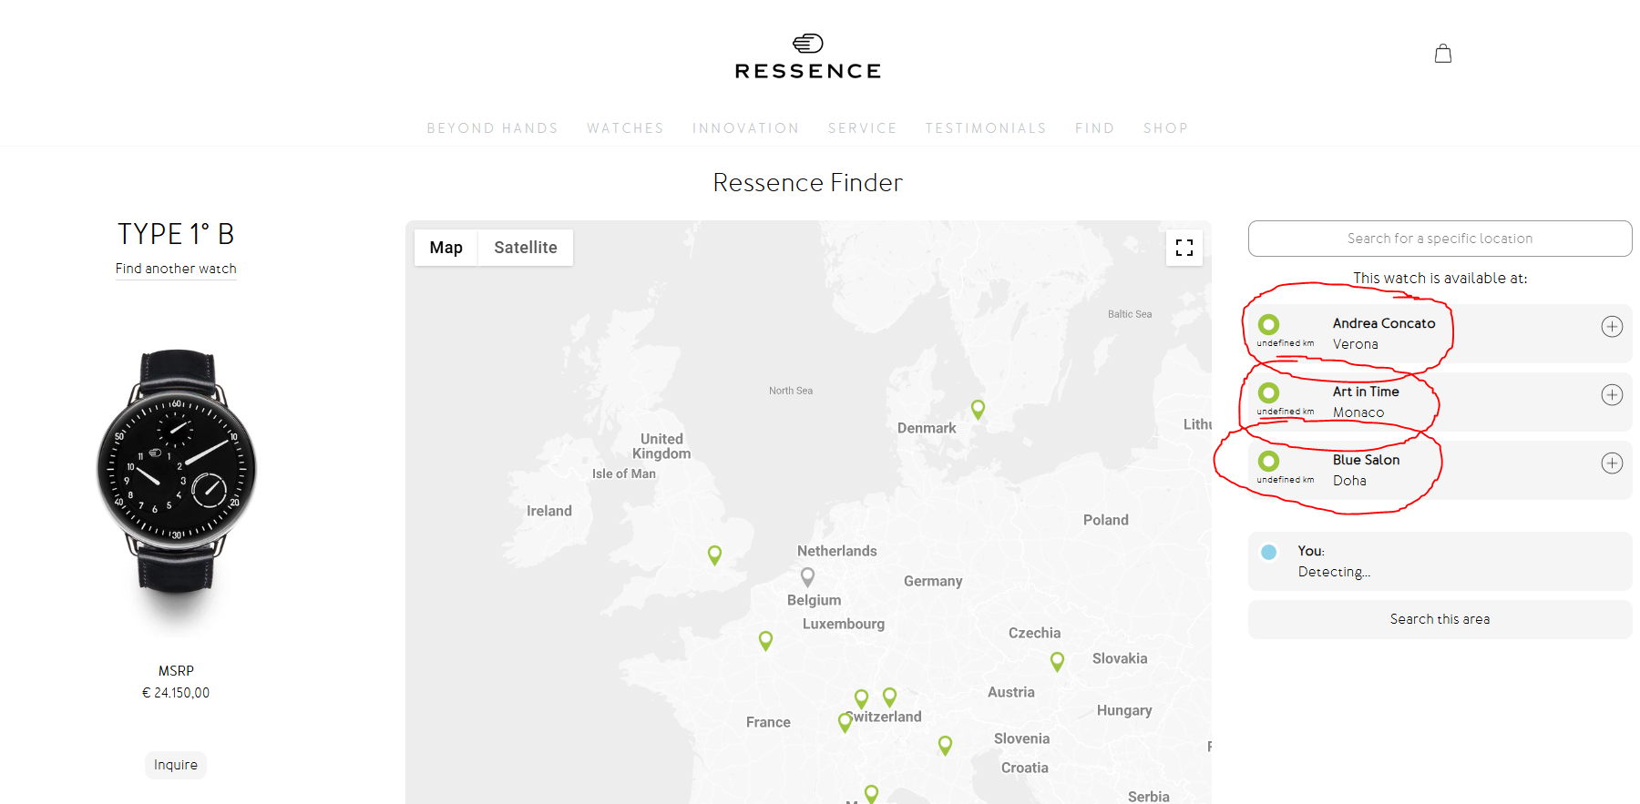Open the shopping bag cart icon
The height and width of the screenshot is (804, 1640).
point(1443,54)
